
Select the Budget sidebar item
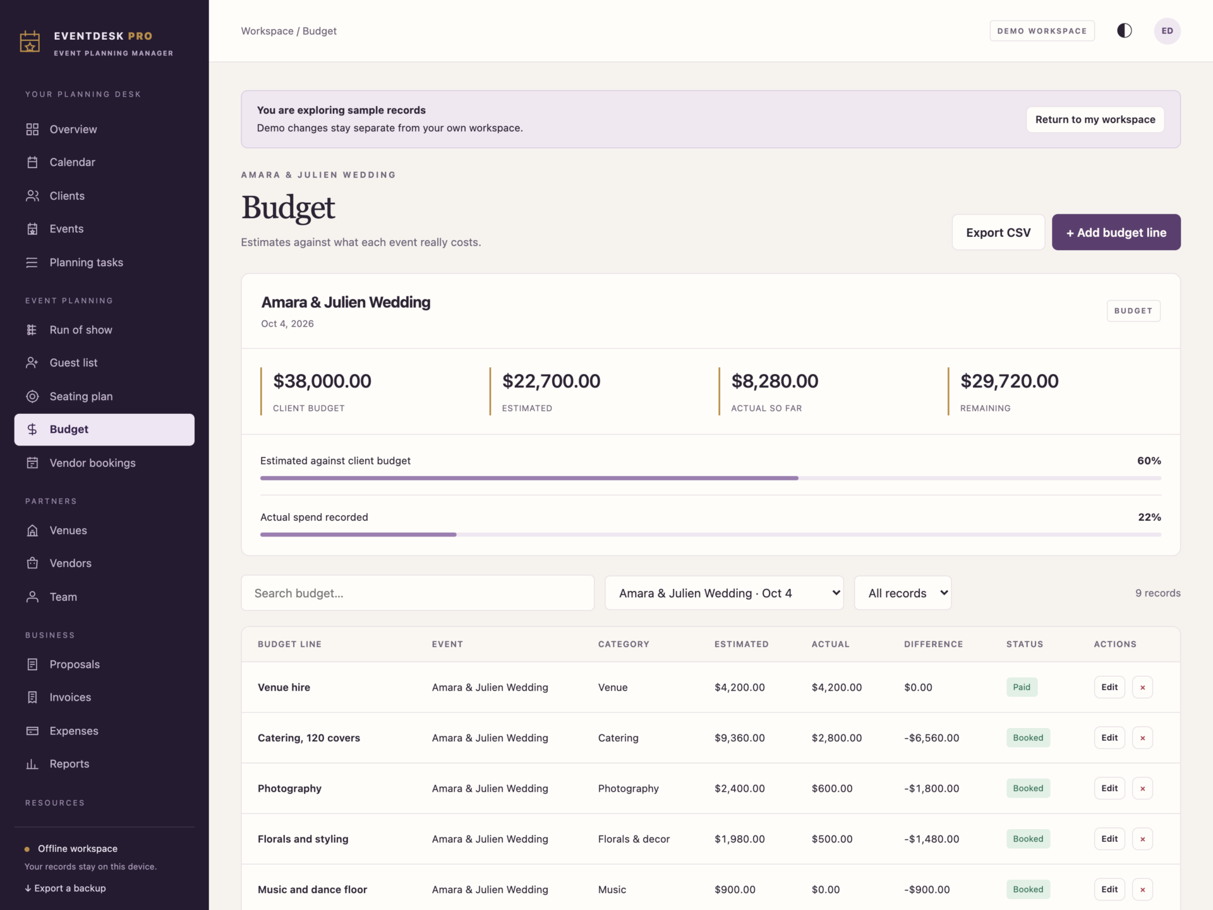pyautogui.click(x=104, y=430)
